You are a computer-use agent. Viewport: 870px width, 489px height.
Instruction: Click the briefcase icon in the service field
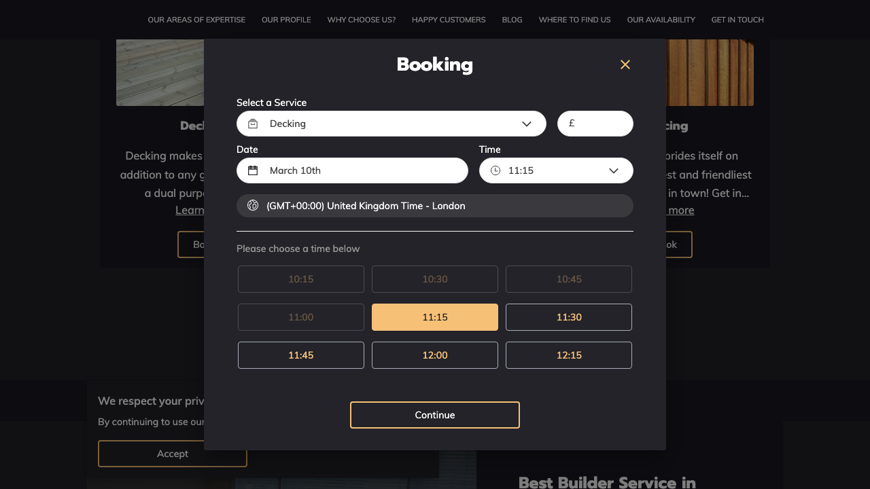click(253, 124)
